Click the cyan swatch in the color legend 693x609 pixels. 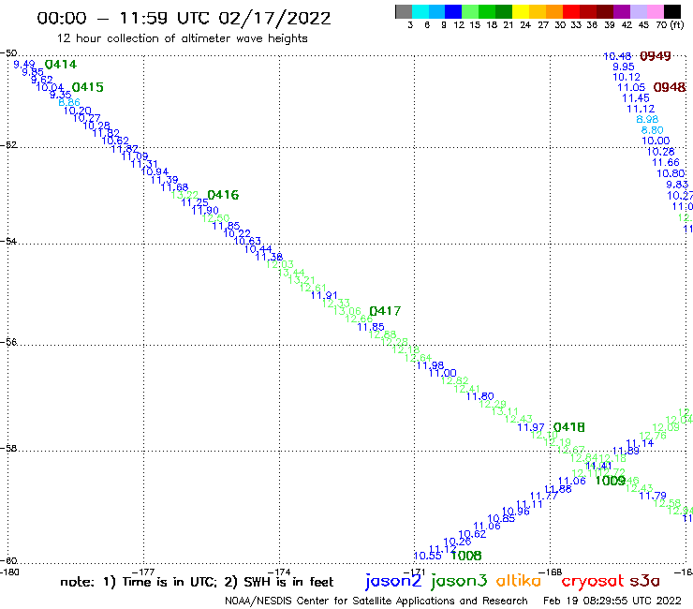tap(420, 11)
